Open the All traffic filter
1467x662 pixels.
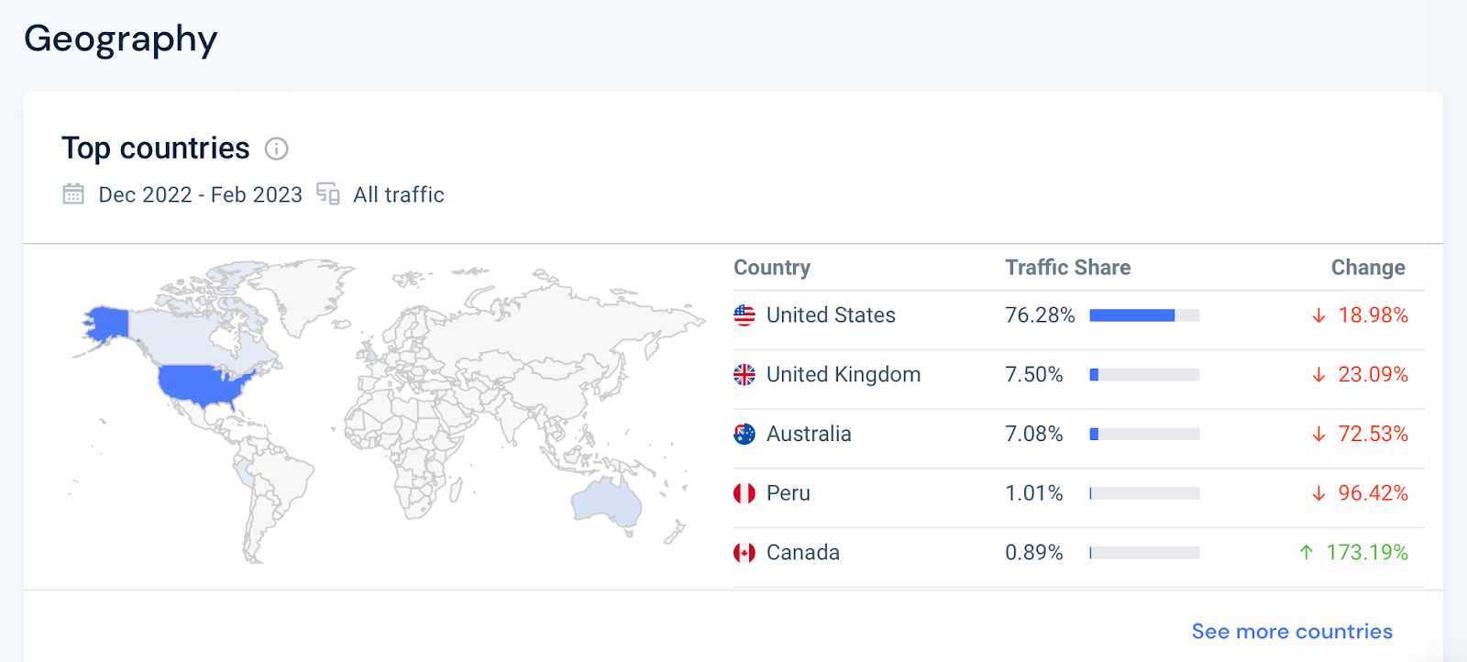click(399, 195)
